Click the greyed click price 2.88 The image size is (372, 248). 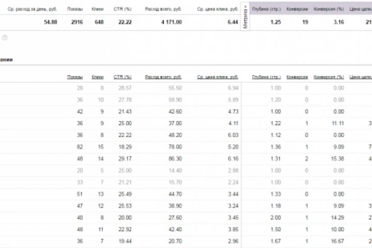pyautogui.click(x=233, y=171)
